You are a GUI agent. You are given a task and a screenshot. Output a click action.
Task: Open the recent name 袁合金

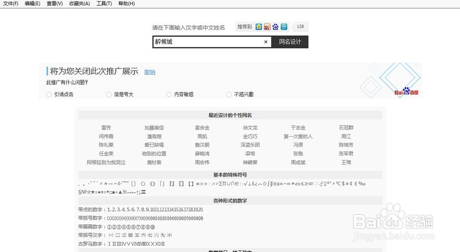[202, 128]
